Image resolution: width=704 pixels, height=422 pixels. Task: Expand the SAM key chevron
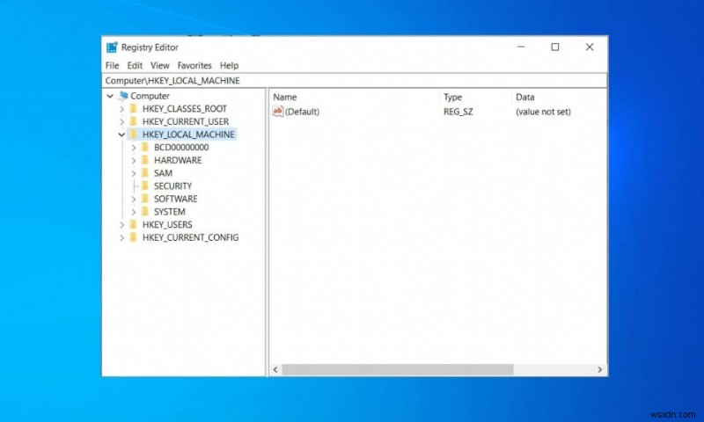134,173
